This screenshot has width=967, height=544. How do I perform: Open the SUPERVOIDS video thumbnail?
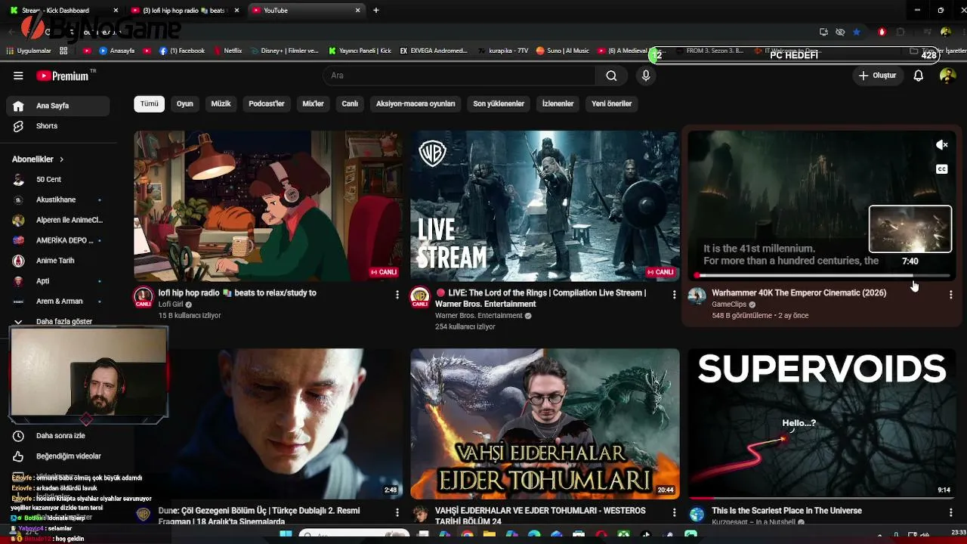point(821,423)
